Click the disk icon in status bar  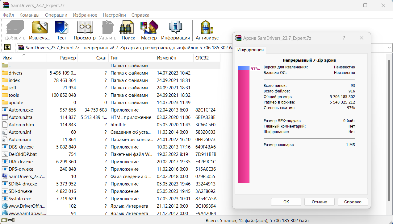[5, 220]
